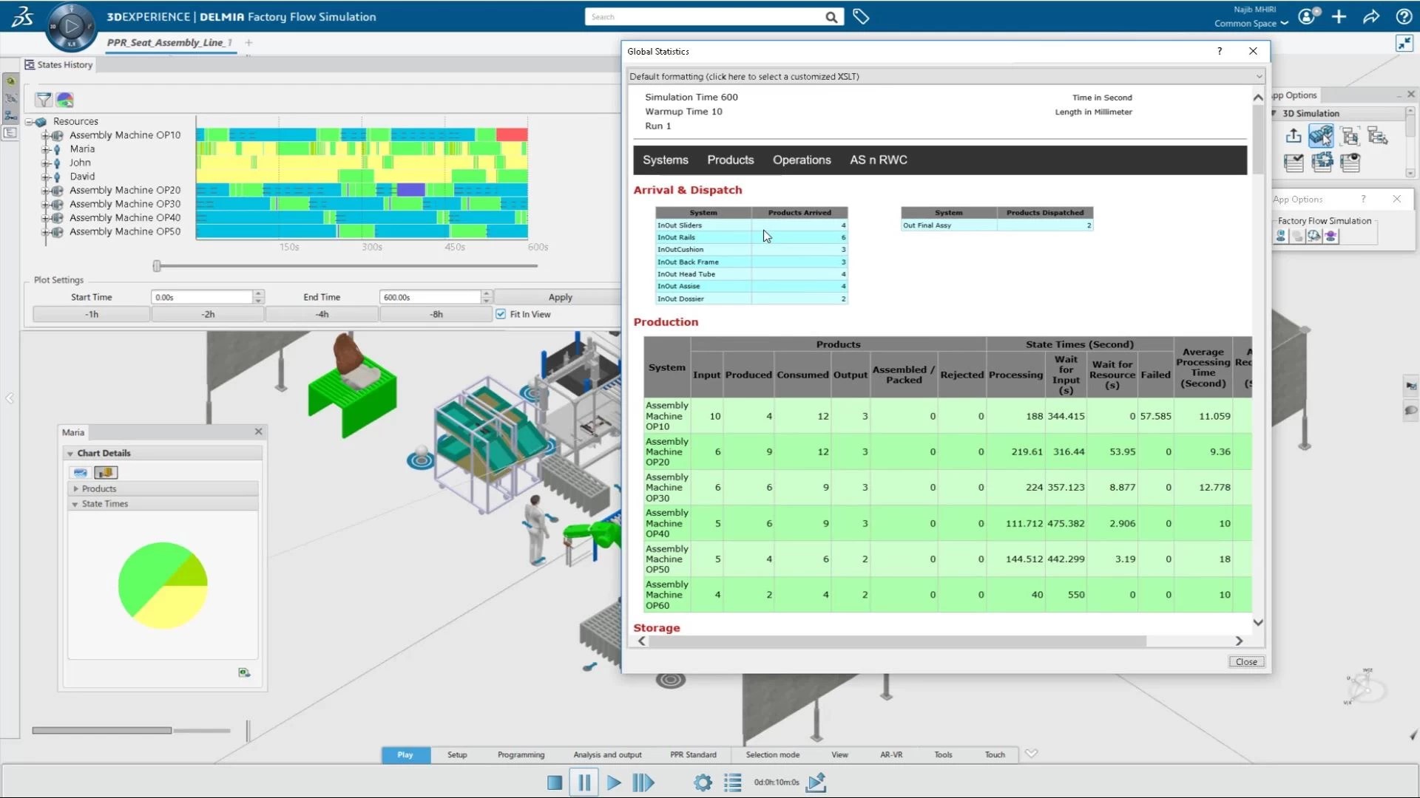
Task: Click the bookmark/tag icon next to search bar
Action: point(860,16)
